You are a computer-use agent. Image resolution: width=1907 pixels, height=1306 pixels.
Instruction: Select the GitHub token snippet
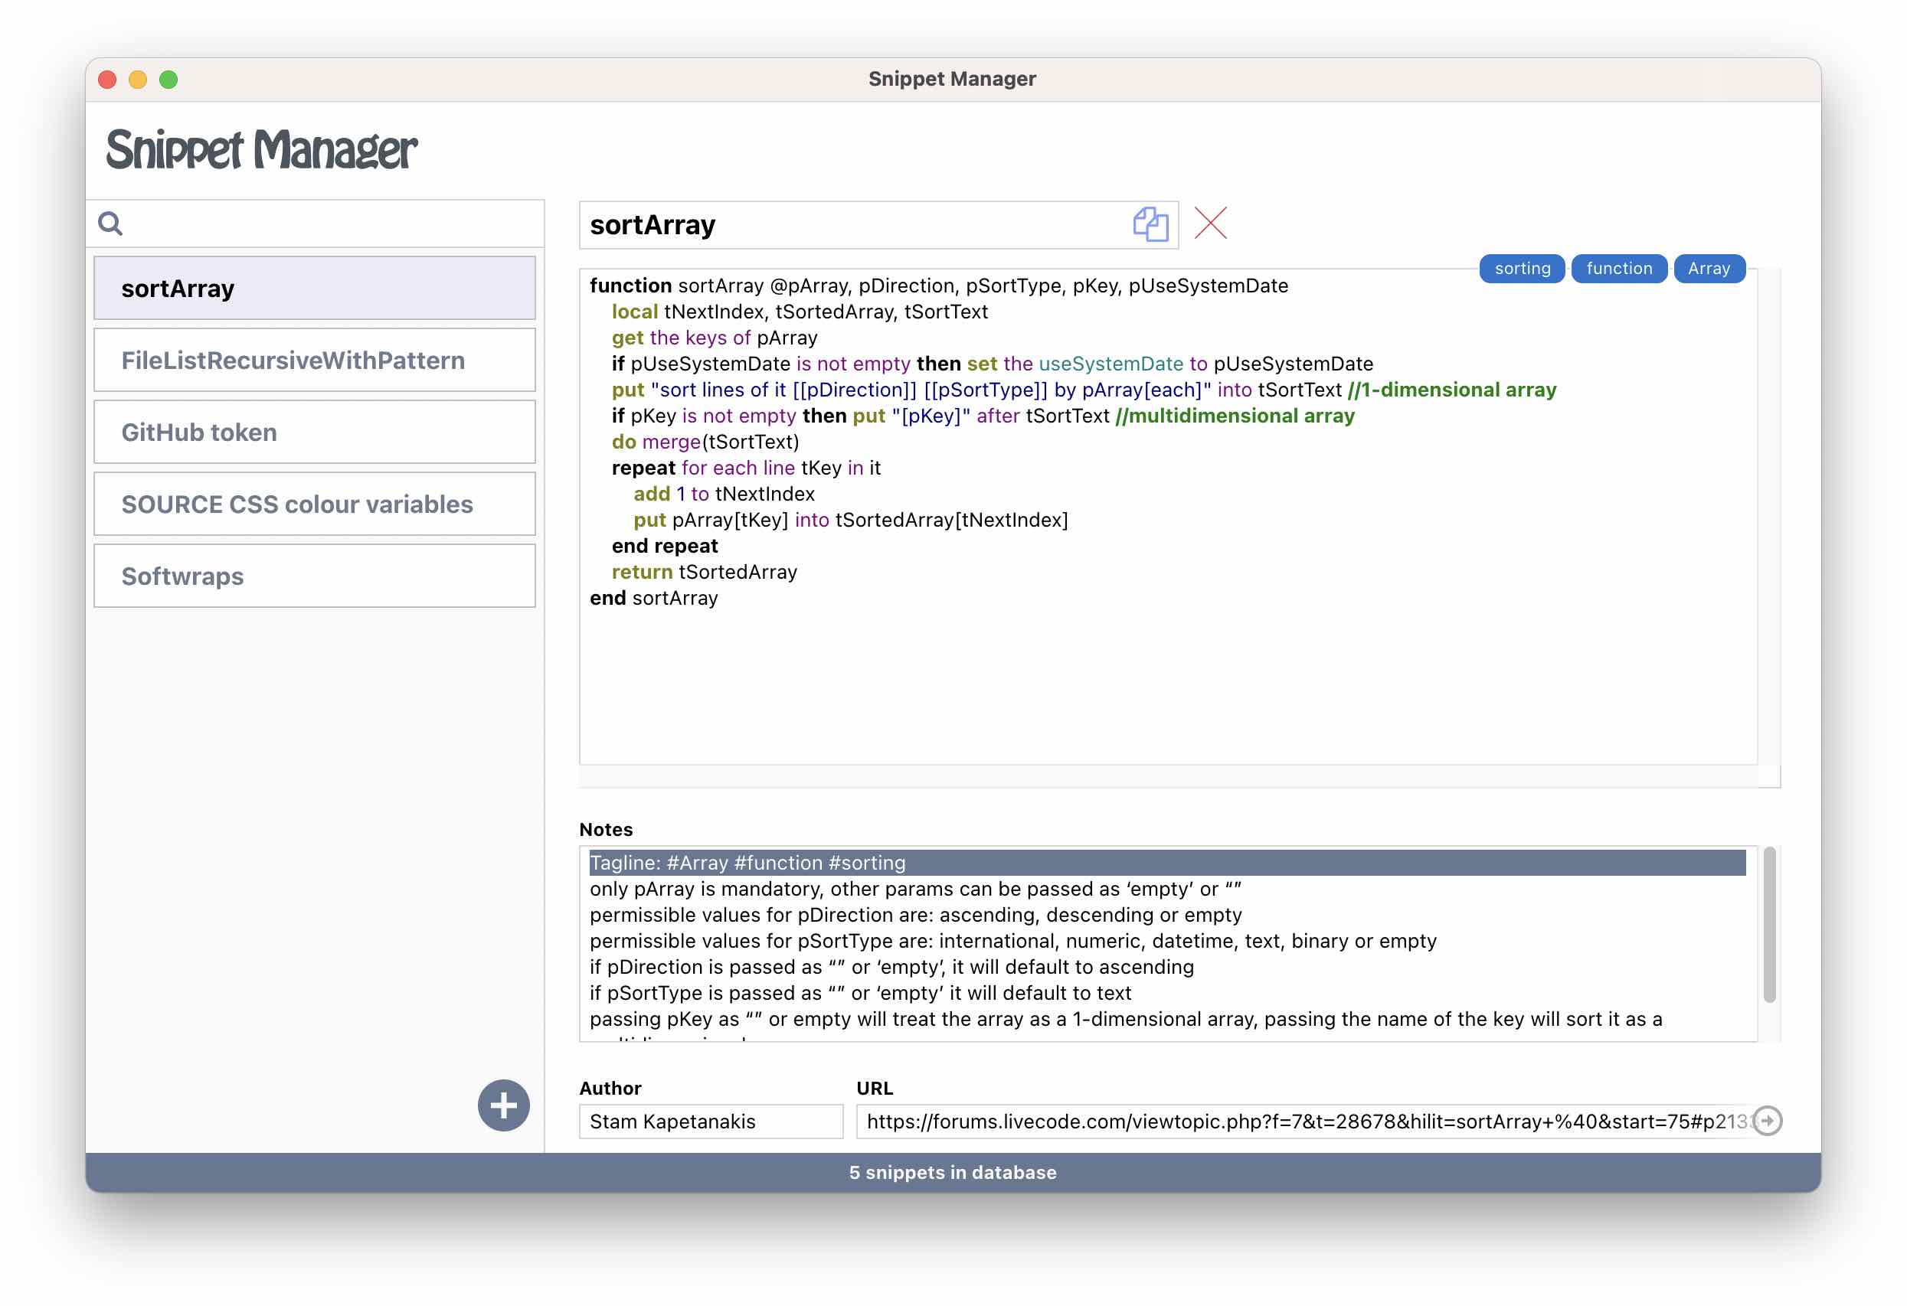click(x=314, y=433)
